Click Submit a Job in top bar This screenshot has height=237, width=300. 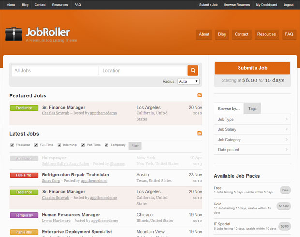pos(209,5)
